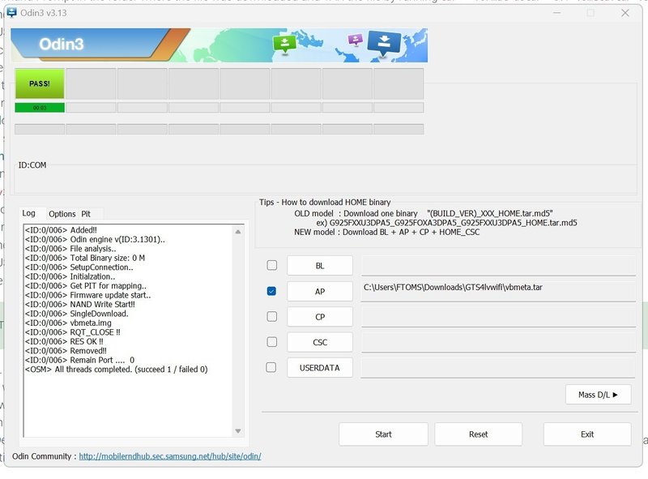Select the 'Total Binary size: 0 M' log line
Image resolution: width=648 pixels, height=479 pixels.
click(85, 258)
